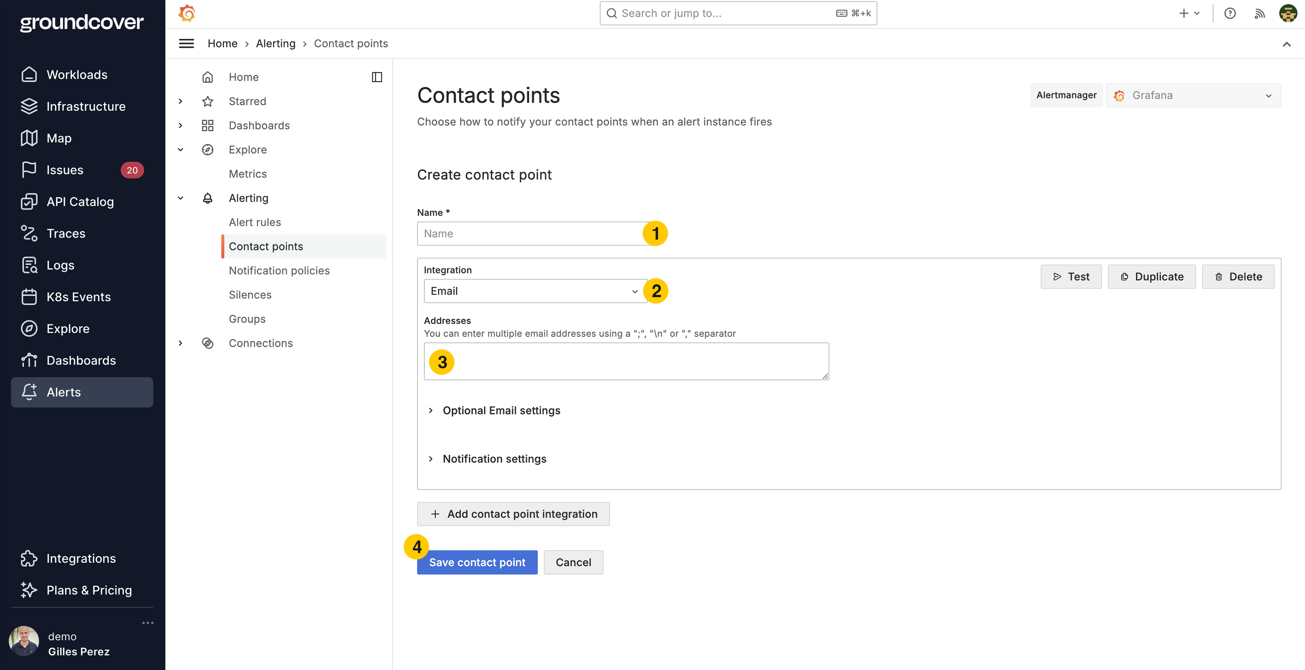Toggle the hamburger menu icon
Screen dimensions: 1305x670
(186, 44)
